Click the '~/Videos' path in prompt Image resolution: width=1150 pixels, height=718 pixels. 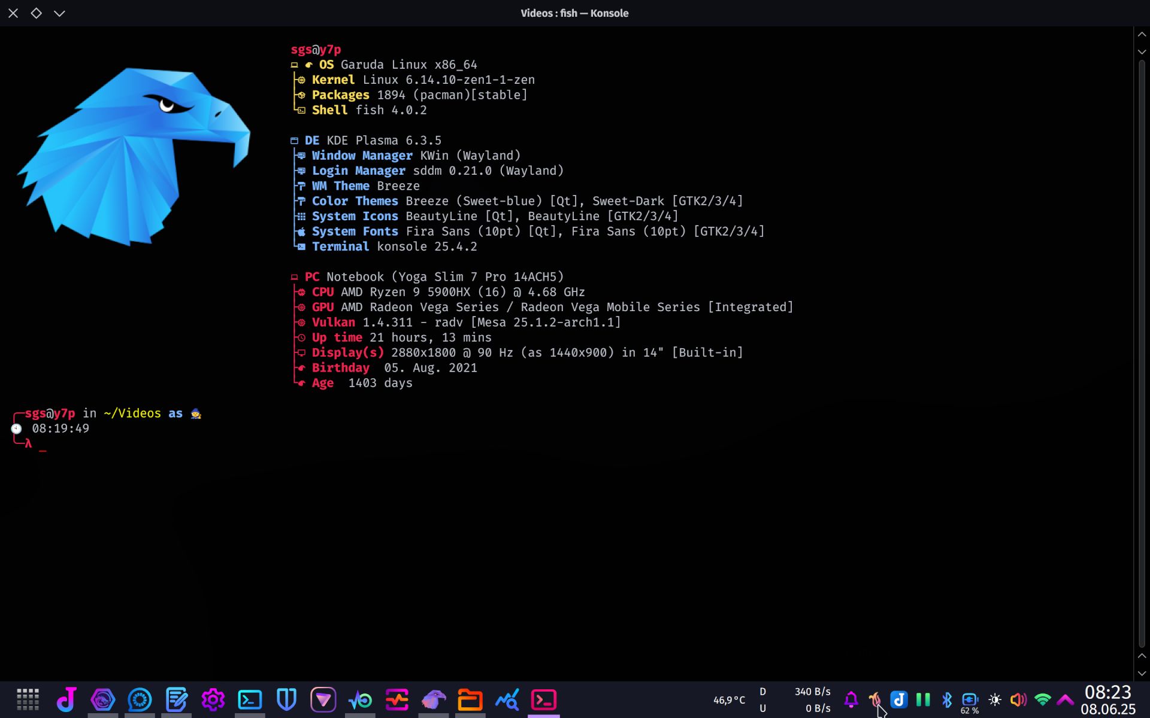pos(132,413)
